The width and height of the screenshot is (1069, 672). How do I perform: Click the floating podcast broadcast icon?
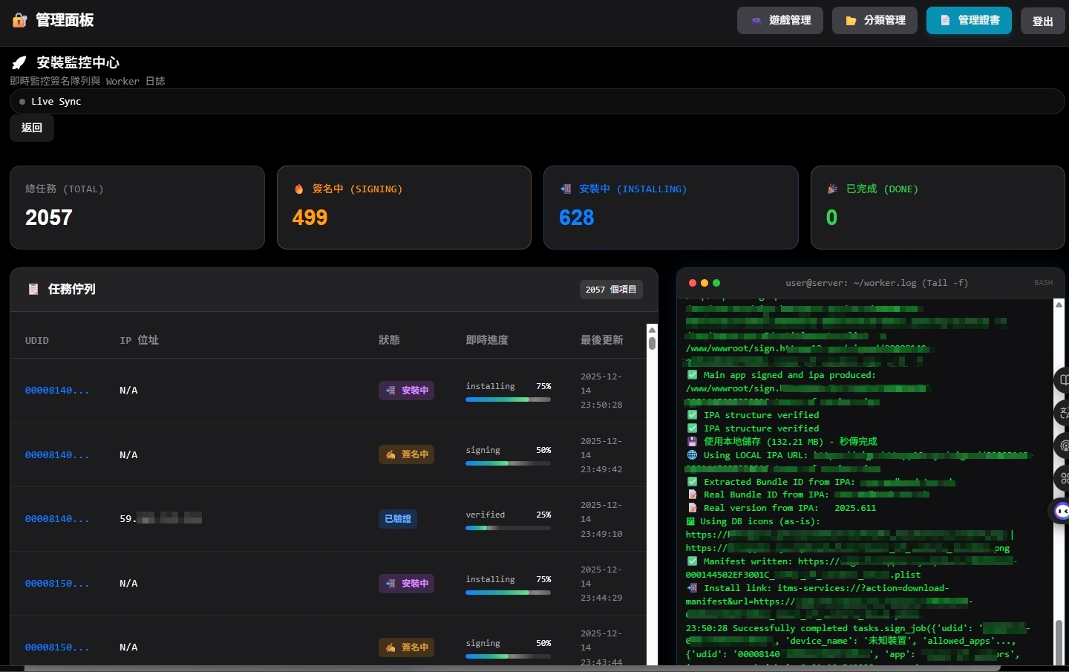tap(1062, 446)
